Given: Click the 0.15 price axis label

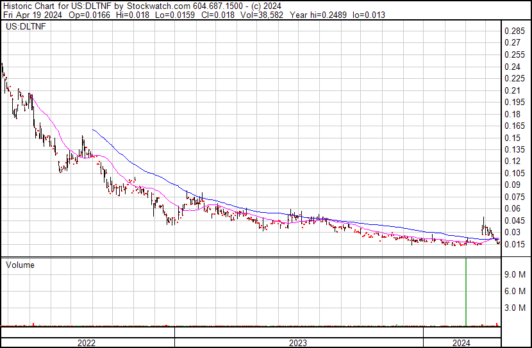Looking at the screenshot, I should pos(513,138).
